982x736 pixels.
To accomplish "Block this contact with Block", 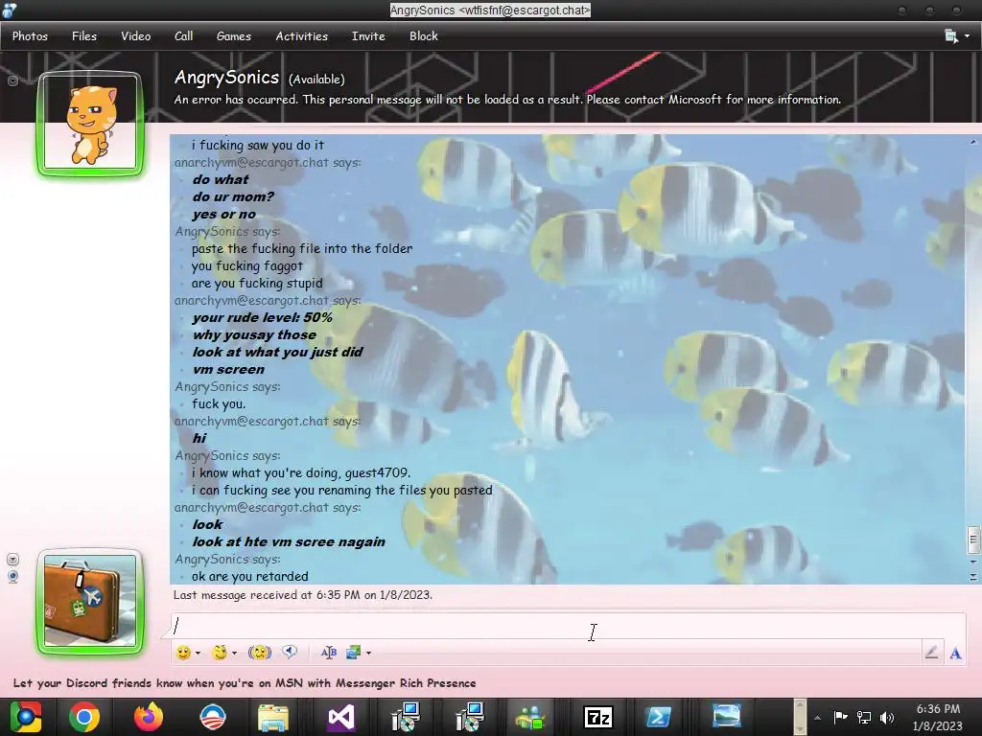I will point(423,36).
